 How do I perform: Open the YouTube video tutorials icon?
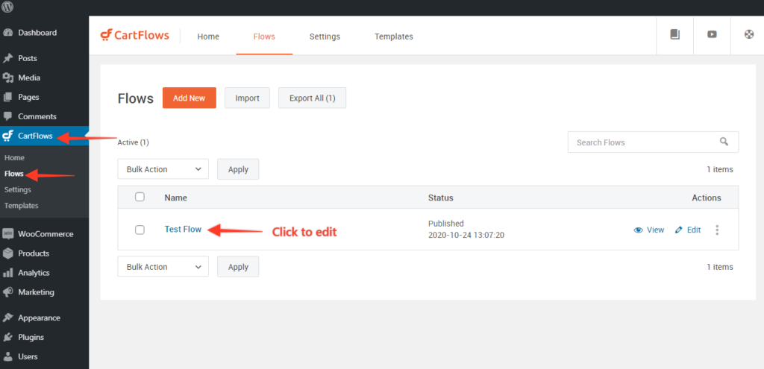pos(712,34)
